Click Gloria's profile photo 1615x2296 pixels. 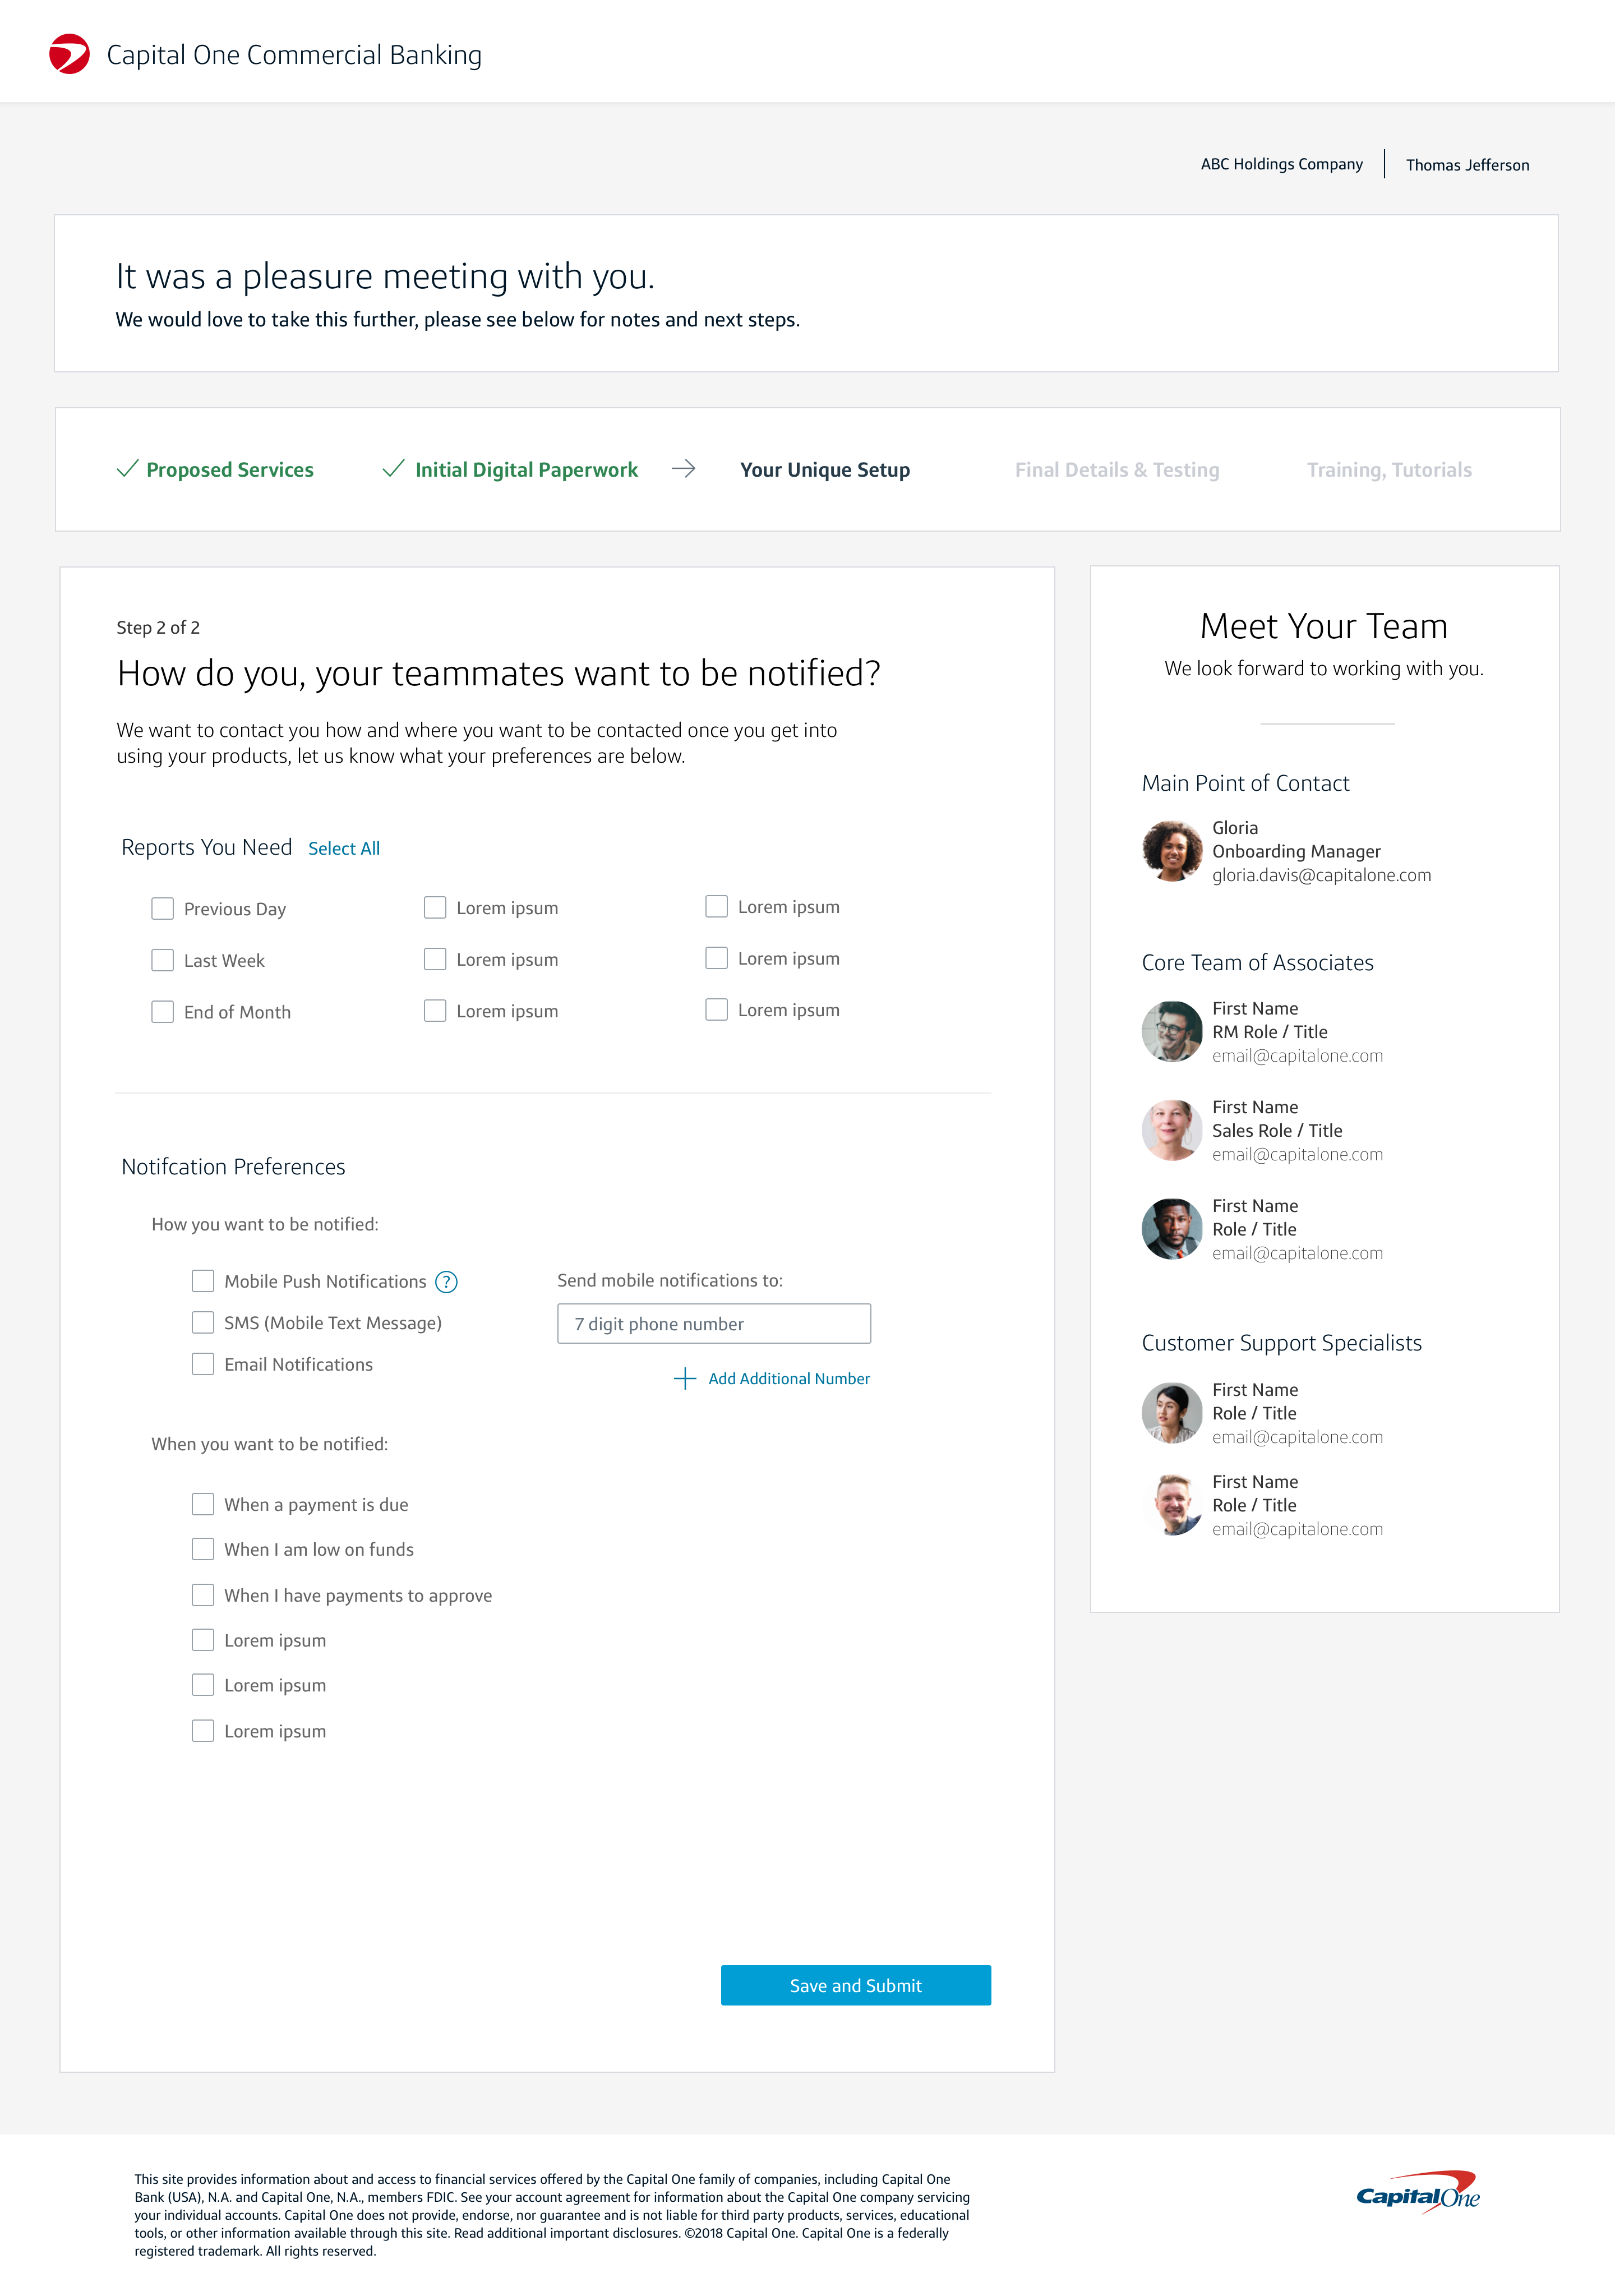1172,851
